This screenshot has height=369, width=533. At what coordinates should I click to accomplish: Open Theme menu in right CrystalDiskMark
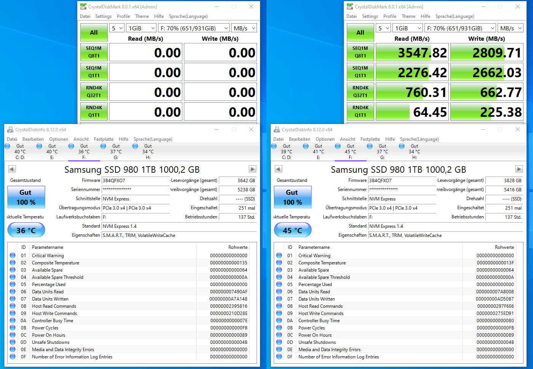(x=409, y=16)
